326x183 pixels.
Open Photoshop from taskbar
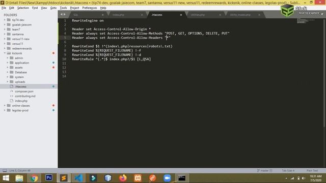click(49, 178)
